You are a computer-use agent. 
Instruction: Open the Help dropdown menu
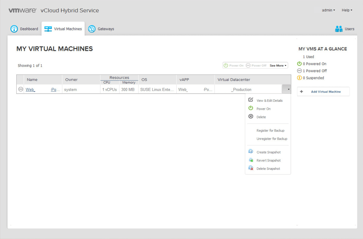(x=347, y=10)
